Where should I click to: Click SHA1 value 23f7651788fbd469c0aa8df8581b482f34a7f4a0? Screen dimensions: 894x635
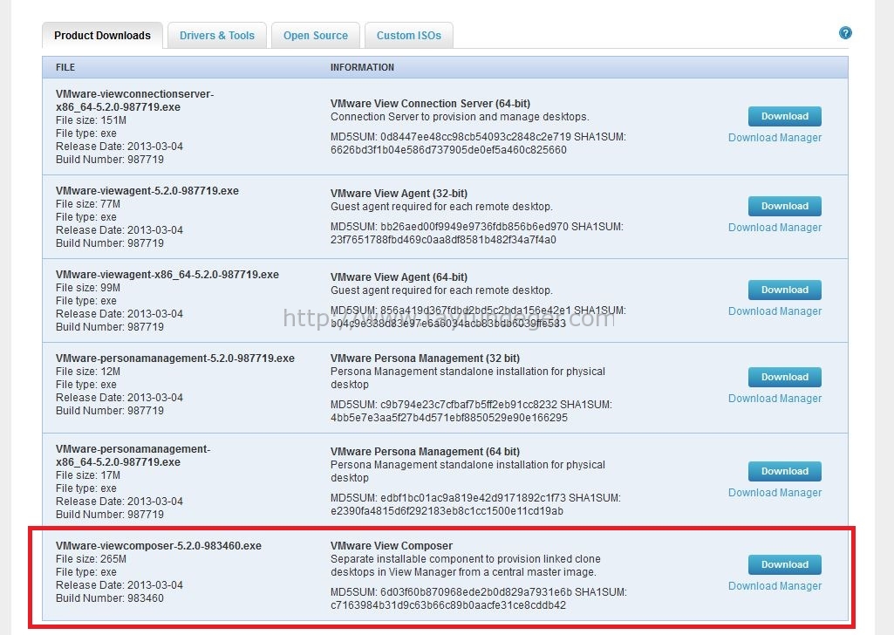[x=444, y=240]
